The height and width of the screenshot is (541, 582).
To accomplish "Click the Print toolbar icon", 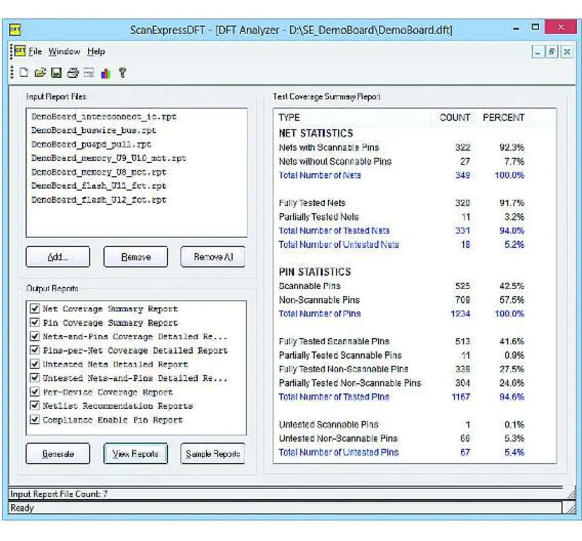I will coord(73,73).
